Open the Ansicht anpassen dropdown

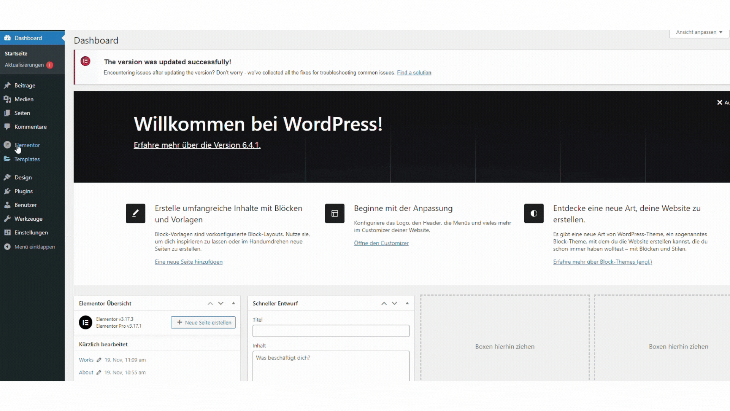(x=699, y=32)
